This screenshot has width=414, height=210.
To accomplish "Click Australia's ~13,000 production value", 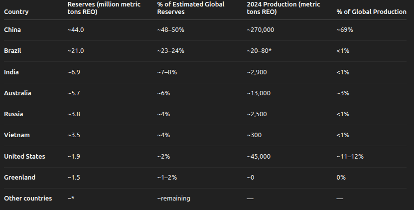I will click(x=259, y=93).
